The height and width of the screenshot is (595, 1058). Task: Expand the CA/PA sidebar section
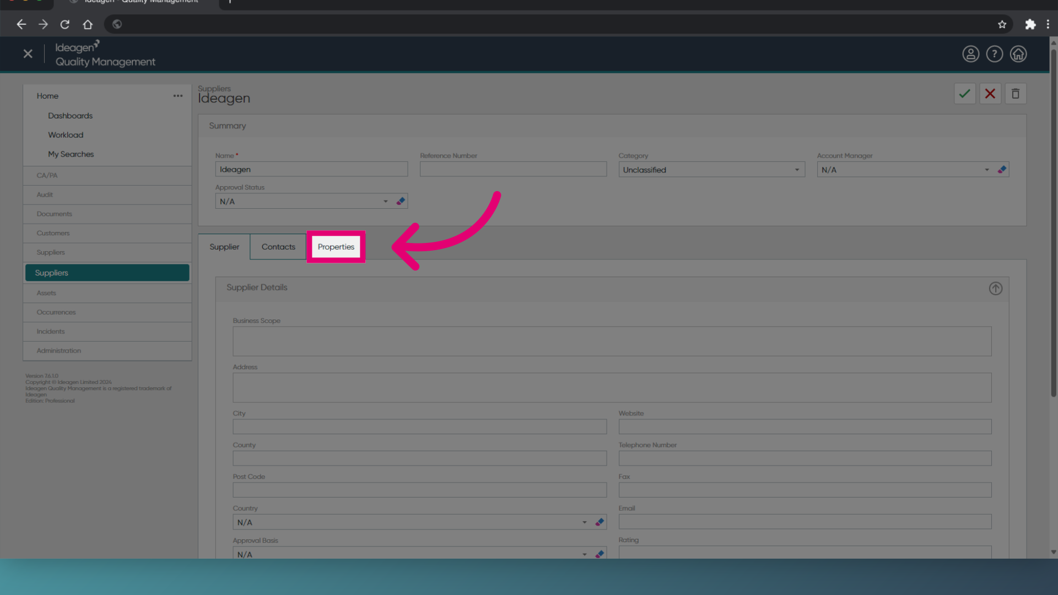point(107,176)
